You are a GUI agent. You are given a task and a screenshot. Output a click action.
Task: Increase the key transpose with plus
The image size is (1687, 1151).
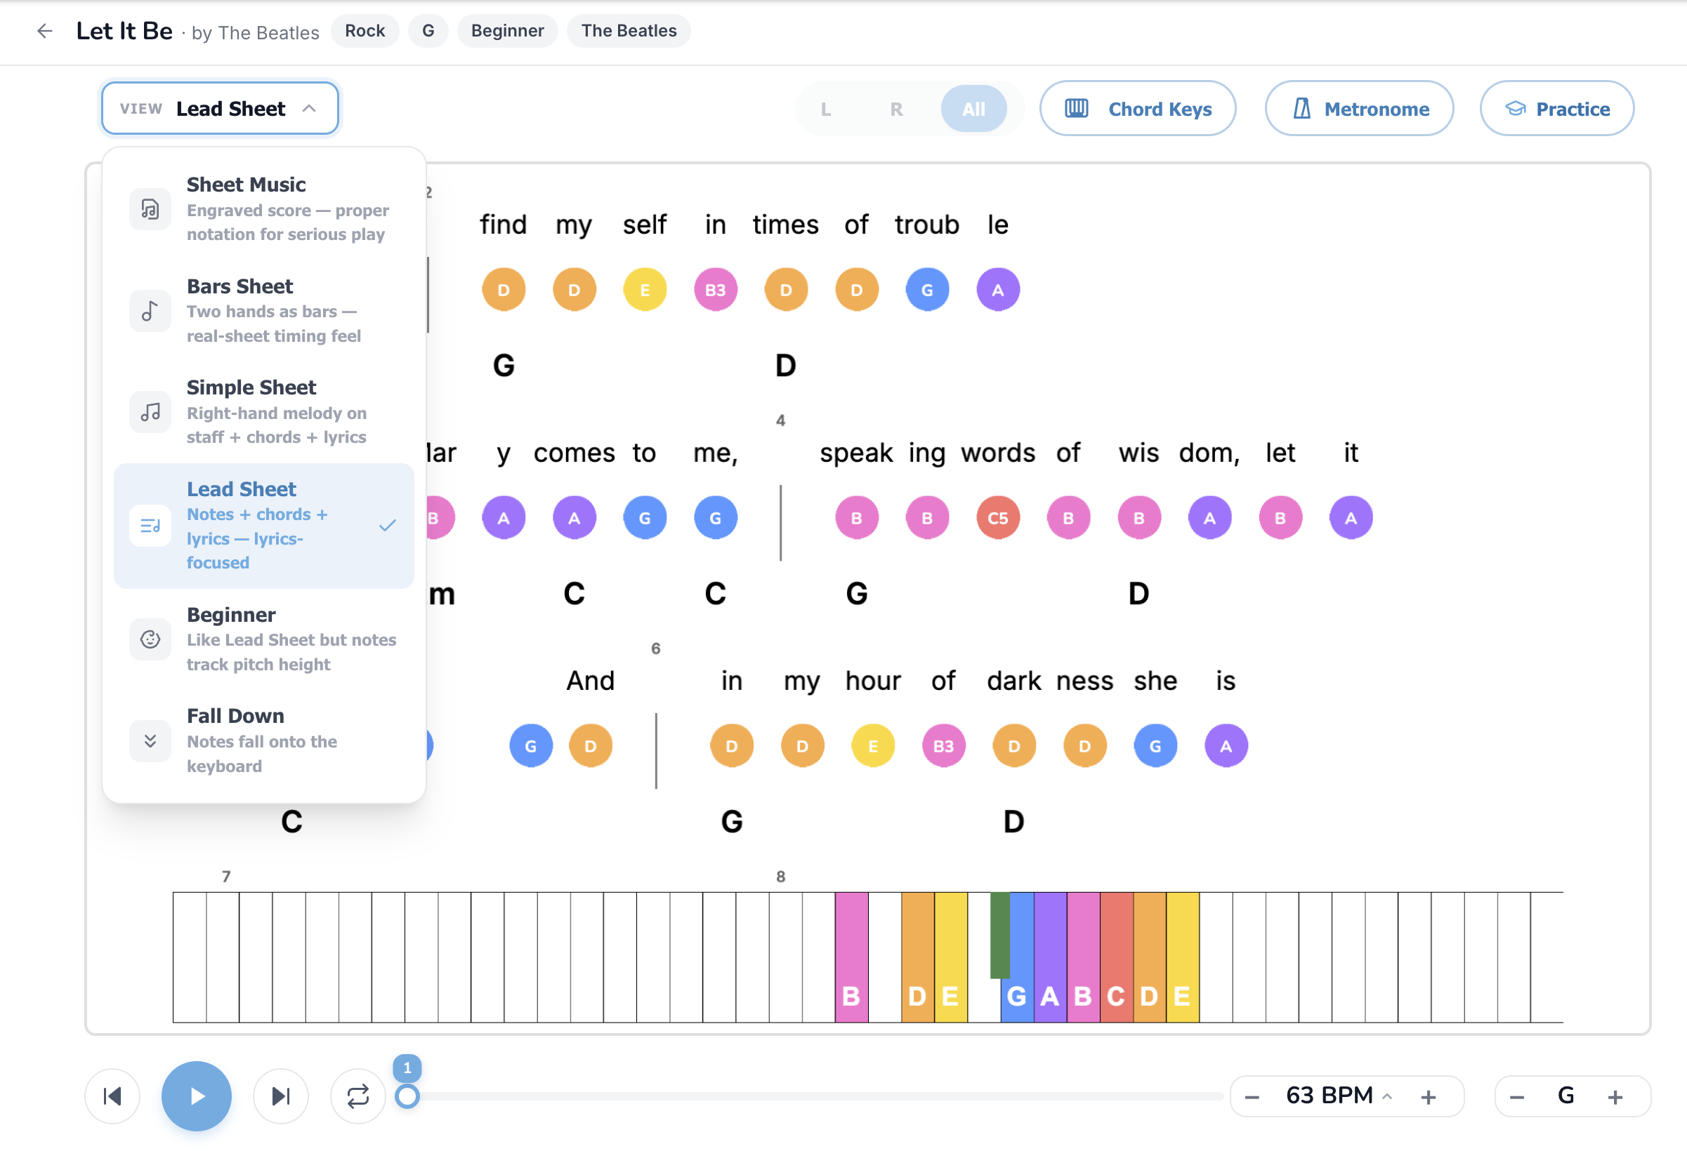(x=1615, y=1096)
